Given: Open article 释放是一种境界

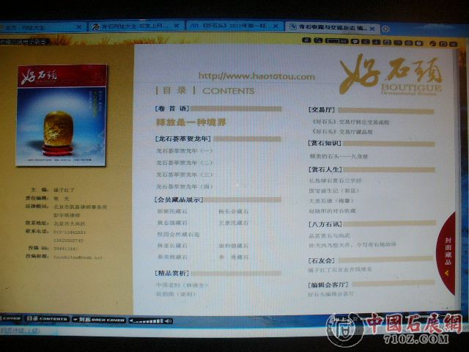Looking at the screenshot, I should tap(191, 122).
